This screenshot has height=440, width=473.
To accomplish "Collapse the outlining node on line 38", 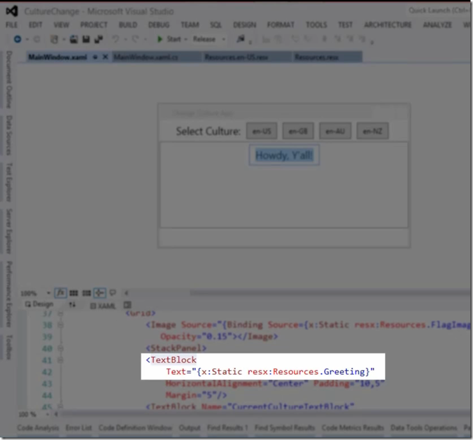I will coord(60,325).
